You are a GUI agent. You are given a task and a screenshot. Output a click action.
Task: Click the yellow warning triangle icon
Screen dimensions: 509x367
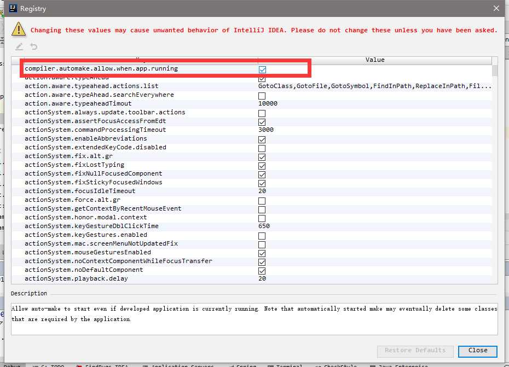tap(19, 29)
